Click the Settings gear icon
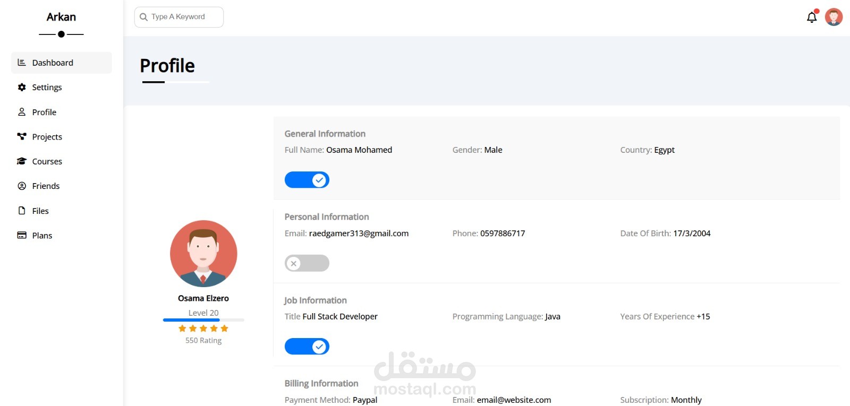 22,87
